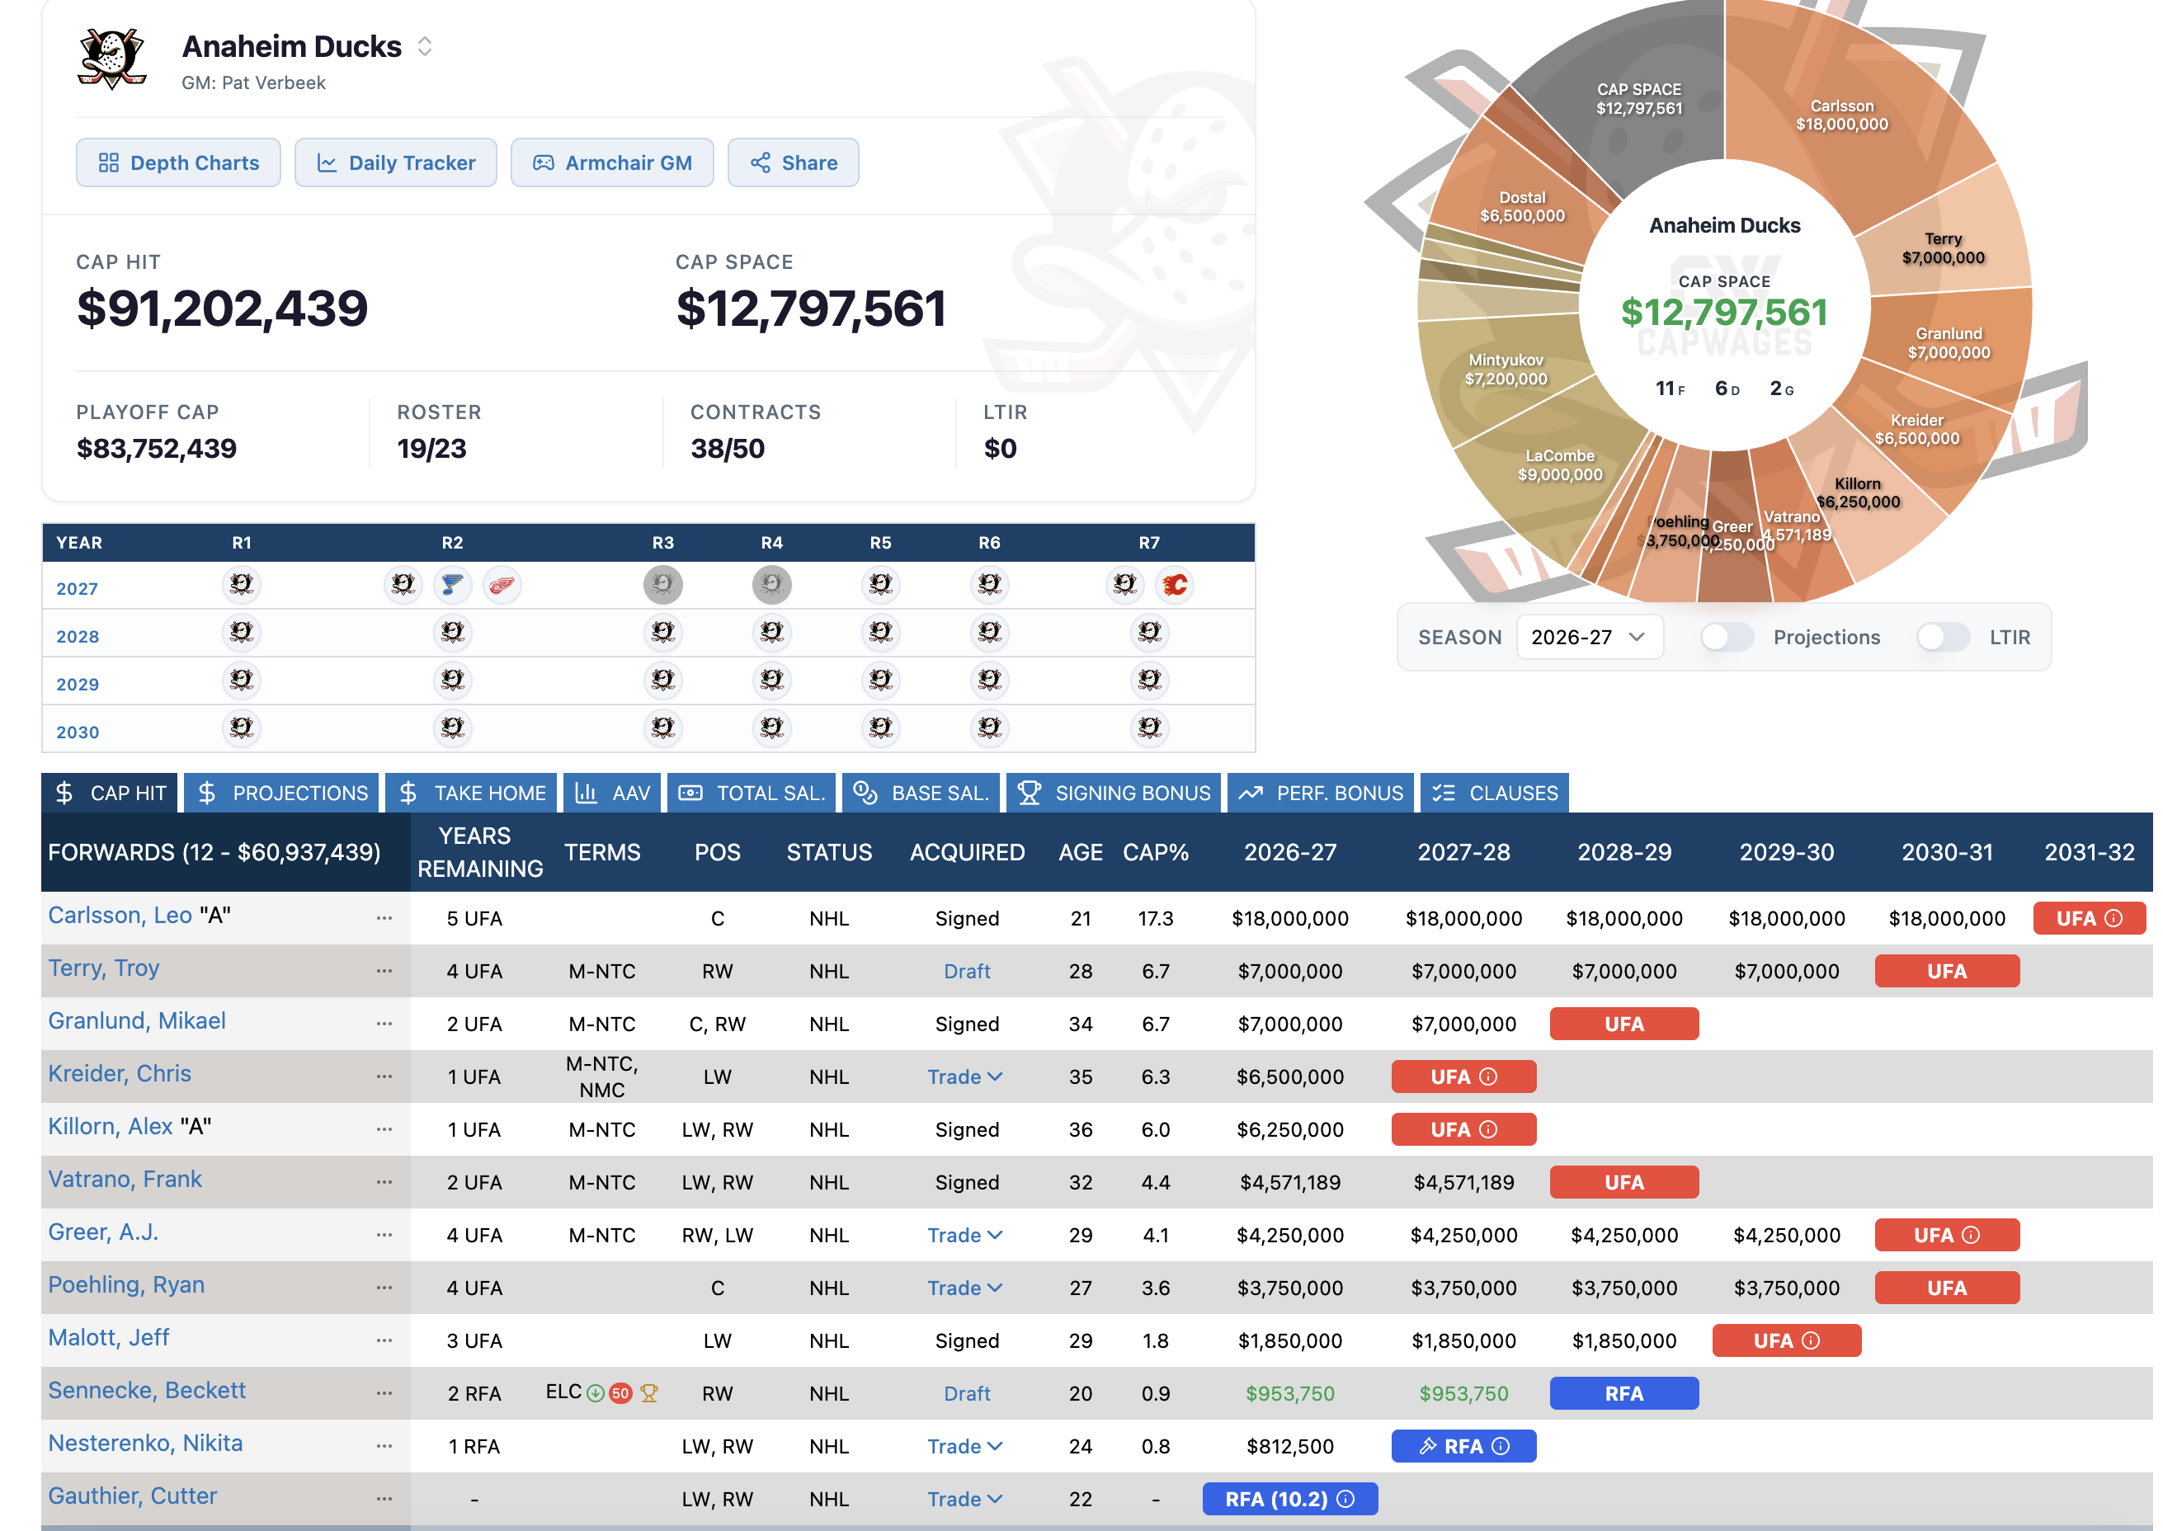Launch Armchair GM

[x=612, y=163]
